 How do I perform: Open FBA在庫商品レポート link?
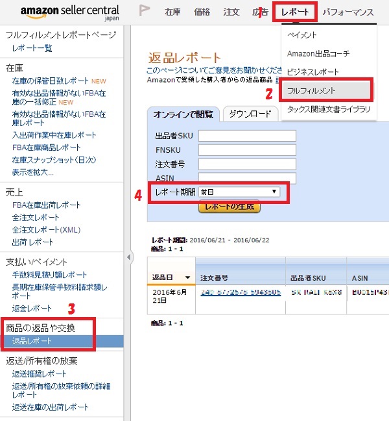(x=46, y=147)
